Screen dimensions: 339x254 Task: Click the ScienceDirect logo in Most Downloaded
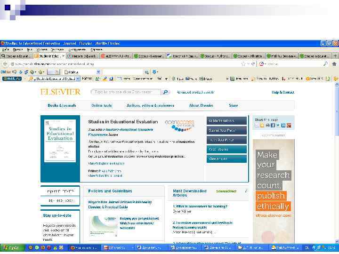(226, 191)
